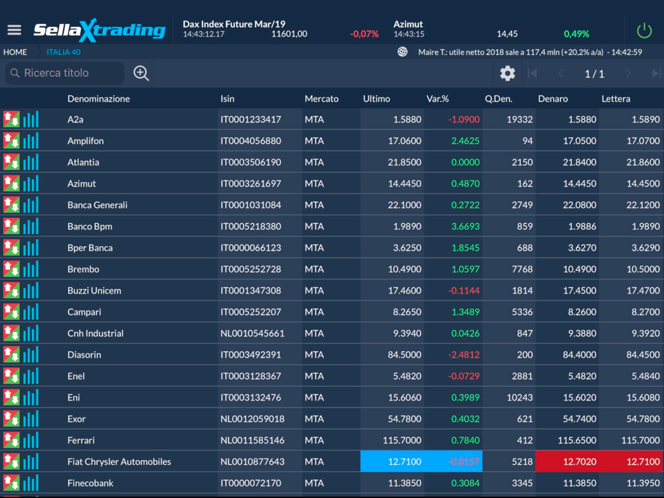Screen dimensions: 664x498
Task: Click the SellaXtrading logo
Action: point(100,30)
